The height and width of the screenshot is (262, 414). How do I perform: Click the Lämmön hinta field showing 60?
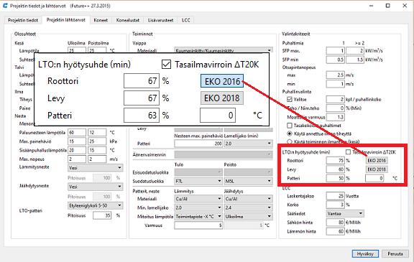point(336,231)
